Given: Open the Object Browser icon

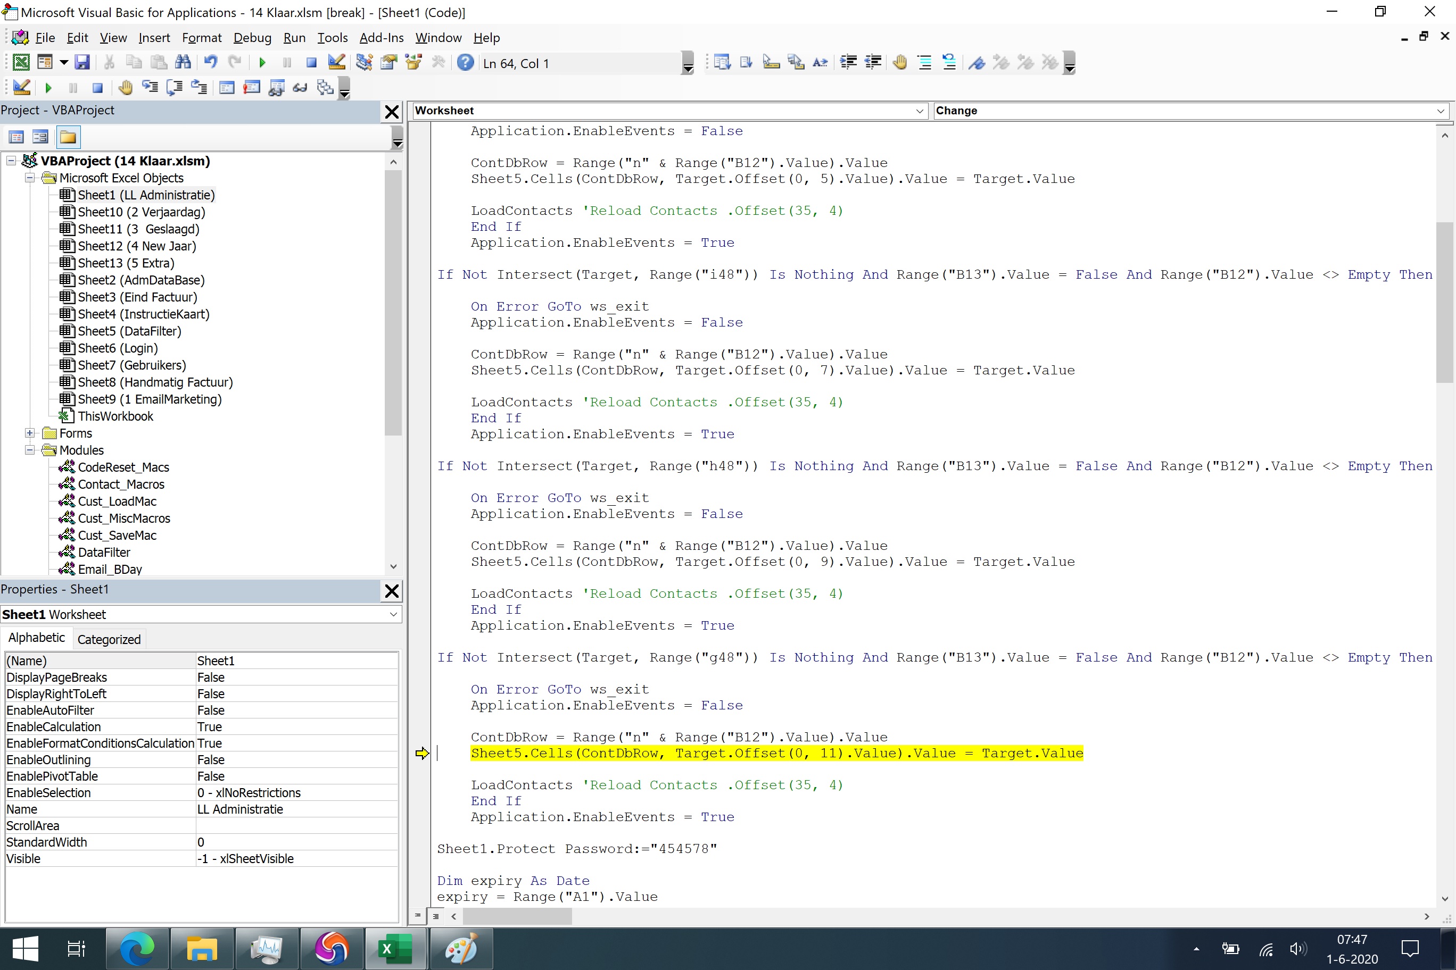Looking at the screenshot, I should 413,62.
